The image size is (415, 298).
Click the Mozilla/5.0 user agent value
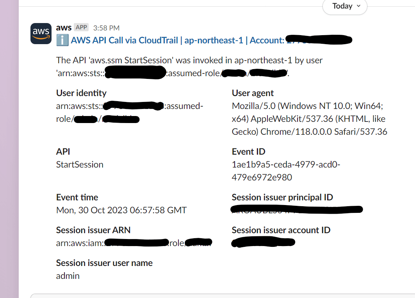[310, 119]
